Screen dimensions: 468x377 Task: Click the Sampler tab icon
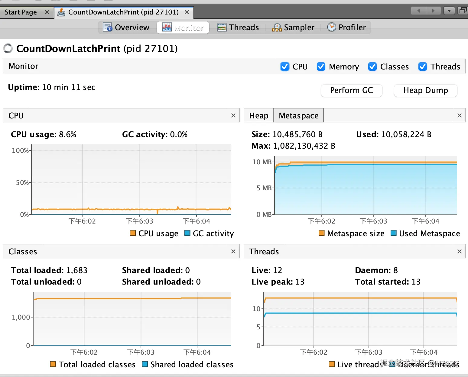pyautogui.click(x=277, y=27)
